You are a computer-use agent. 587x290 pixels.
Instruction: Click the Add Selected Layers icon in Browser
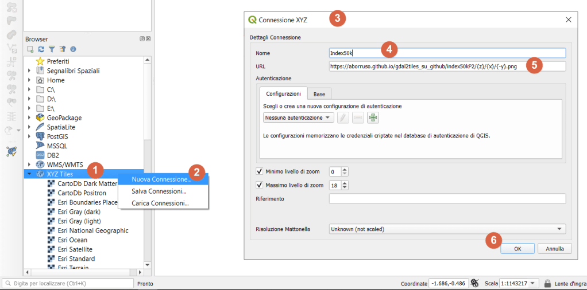coord(30,49)
